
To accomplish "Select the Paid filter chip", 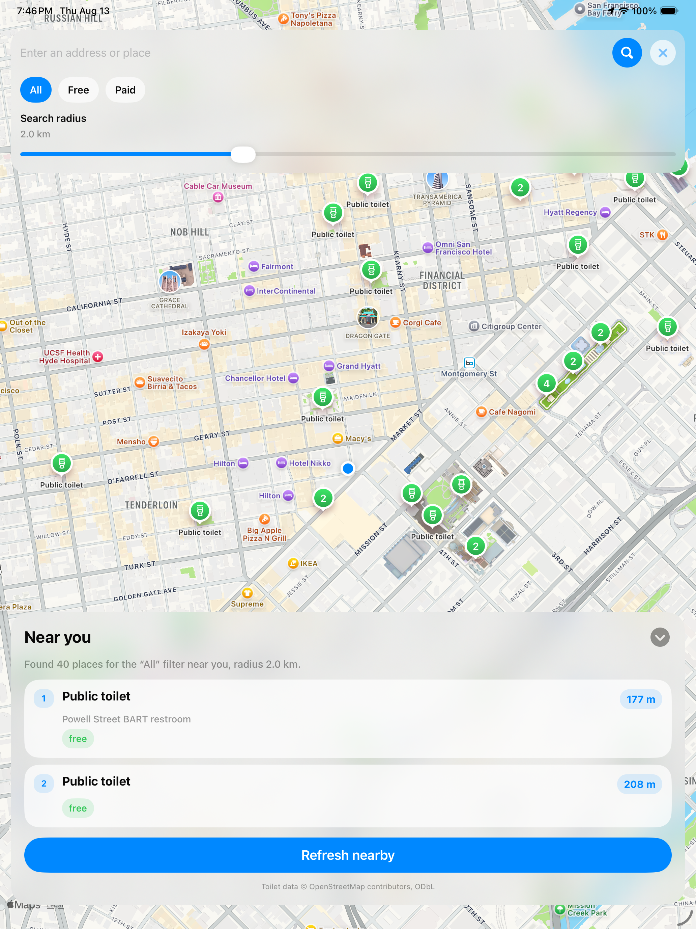I will [125, 90].
